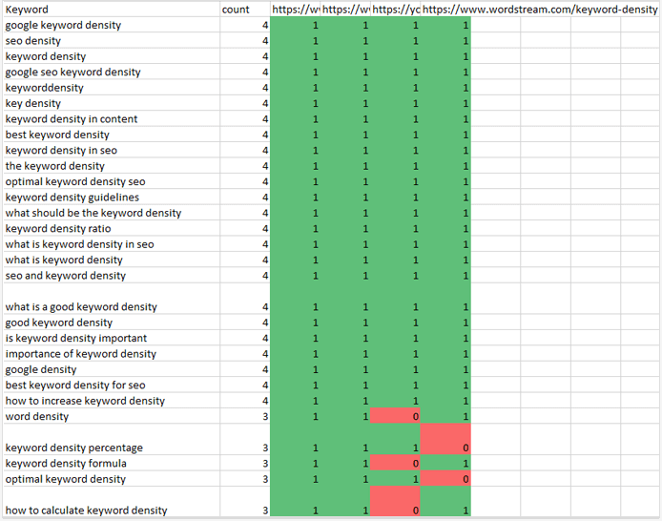Screen dimensions: 662x521
Task: Click the "keyword density" keyword cell
Action: click(112, 56)
